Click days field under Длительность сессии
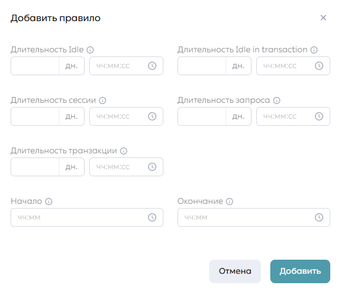Viewport: 342px width, 292px height. [x=35, y=116]
